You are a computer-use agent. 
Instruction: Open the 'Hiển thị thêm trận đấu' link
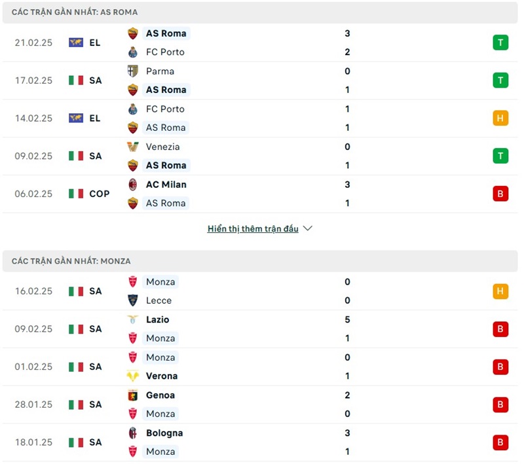coord(253,228)
